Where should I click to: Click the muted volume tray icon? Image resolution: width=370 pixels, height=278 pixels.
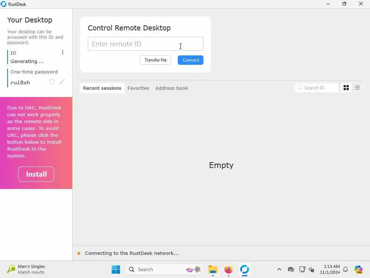pyautogui.click(x=311, y=269)
